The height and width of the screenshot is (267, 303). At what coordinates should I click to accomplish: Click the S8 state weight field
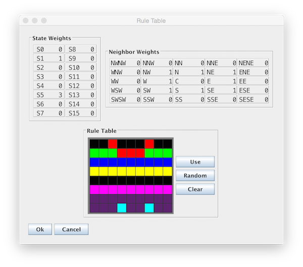click(81, 49)
